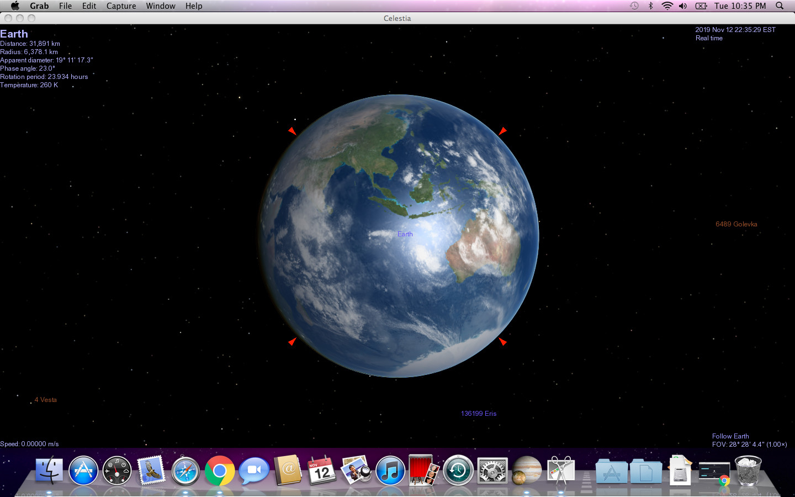Select asteroid 4 Vesta
This screenshot has width=795, height=497.
click(46, 399)
